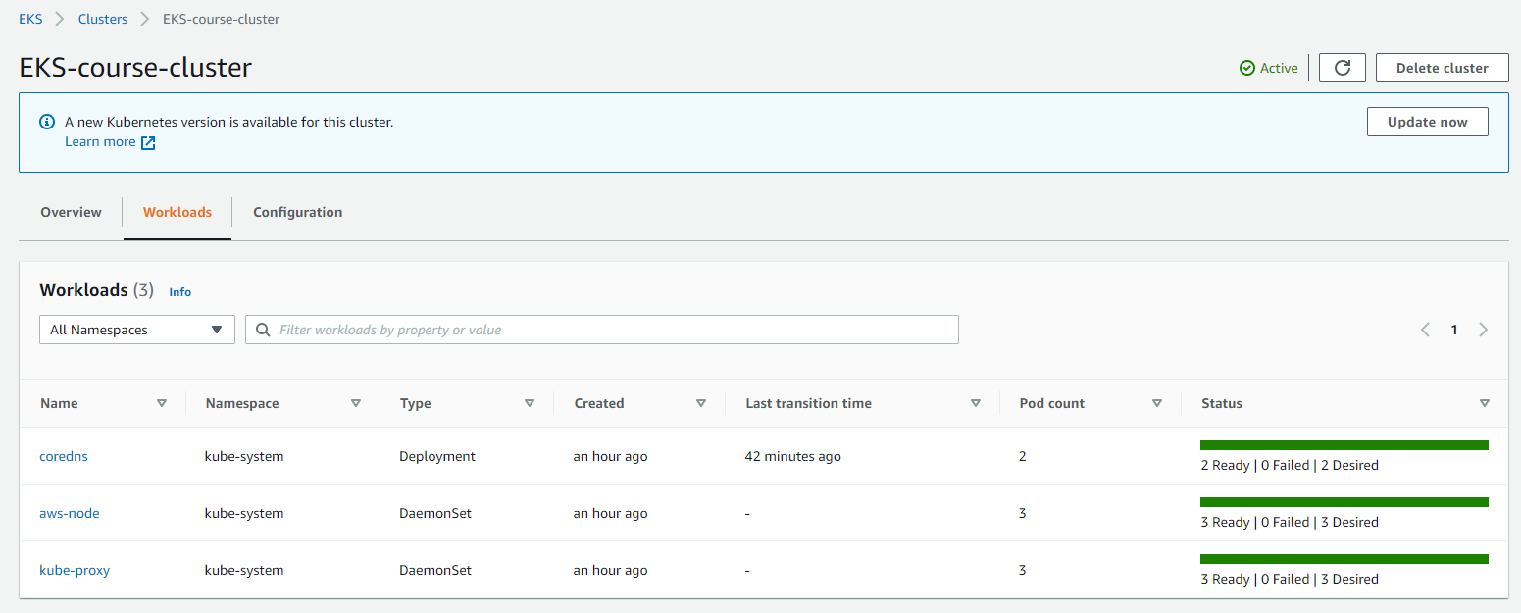Go to previous page arrow in pagination
This screenshot has height=613, width=1521.
pos(1425,330)
